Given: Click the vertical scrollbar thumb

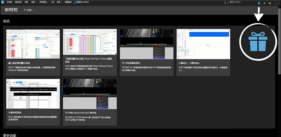Looking at the screenshot, I should (x=280, y=41).
